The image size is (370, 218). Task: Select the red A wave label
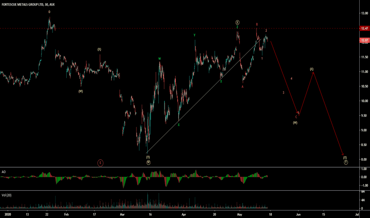242,87
